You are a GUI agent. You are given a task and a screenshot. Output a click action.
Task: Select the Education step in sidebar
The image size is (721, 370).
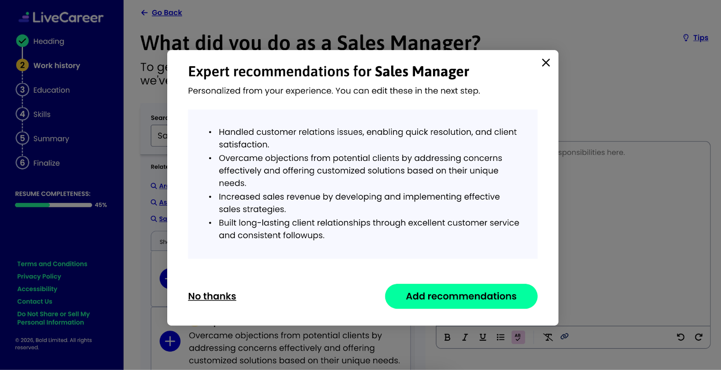[51, 90]
